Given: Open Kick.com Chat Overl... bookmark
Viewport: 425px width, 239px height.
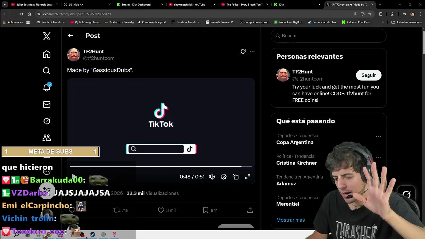Looking at the screenshot, I should [357, 22].
